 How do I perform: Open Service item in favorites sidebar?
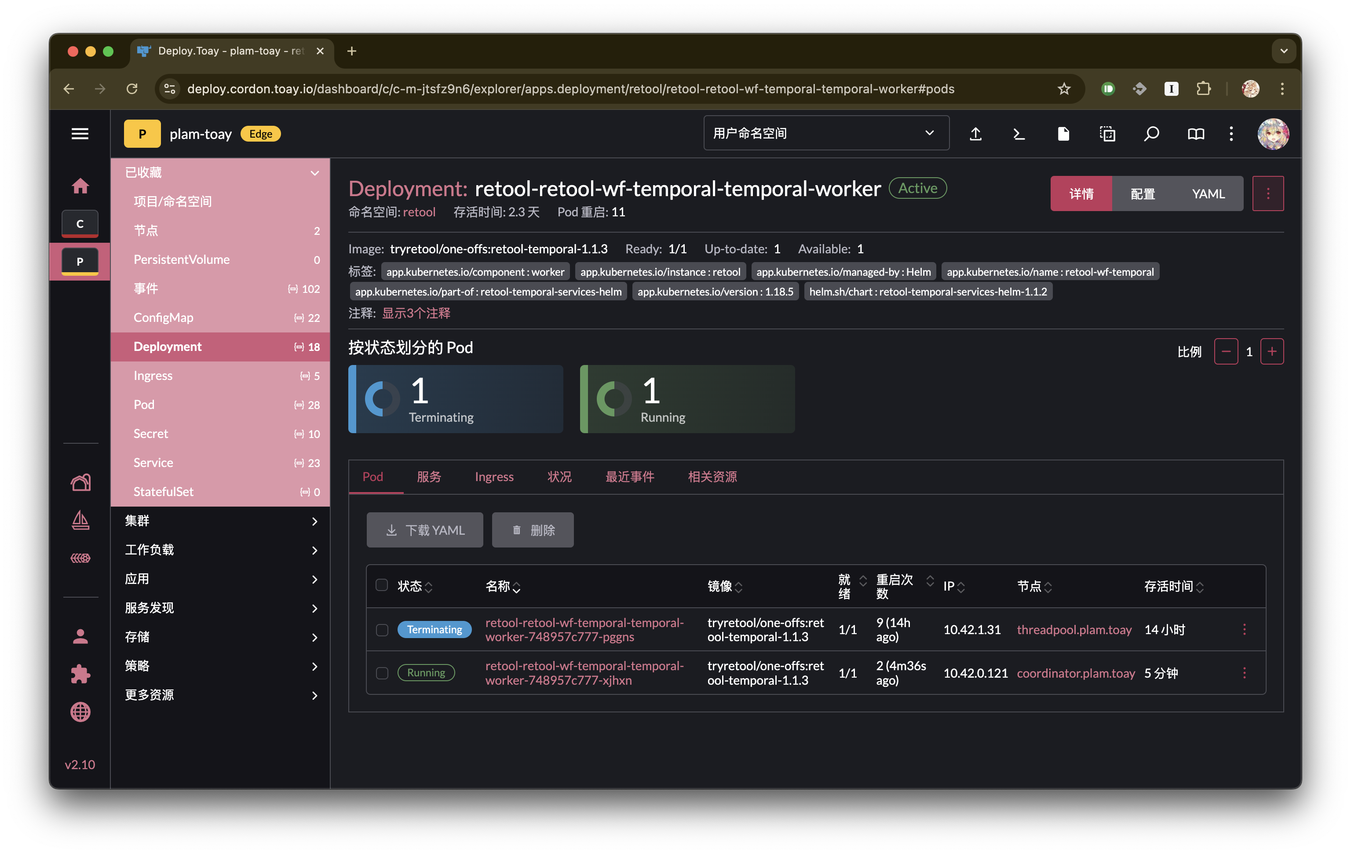pos(153,462)
